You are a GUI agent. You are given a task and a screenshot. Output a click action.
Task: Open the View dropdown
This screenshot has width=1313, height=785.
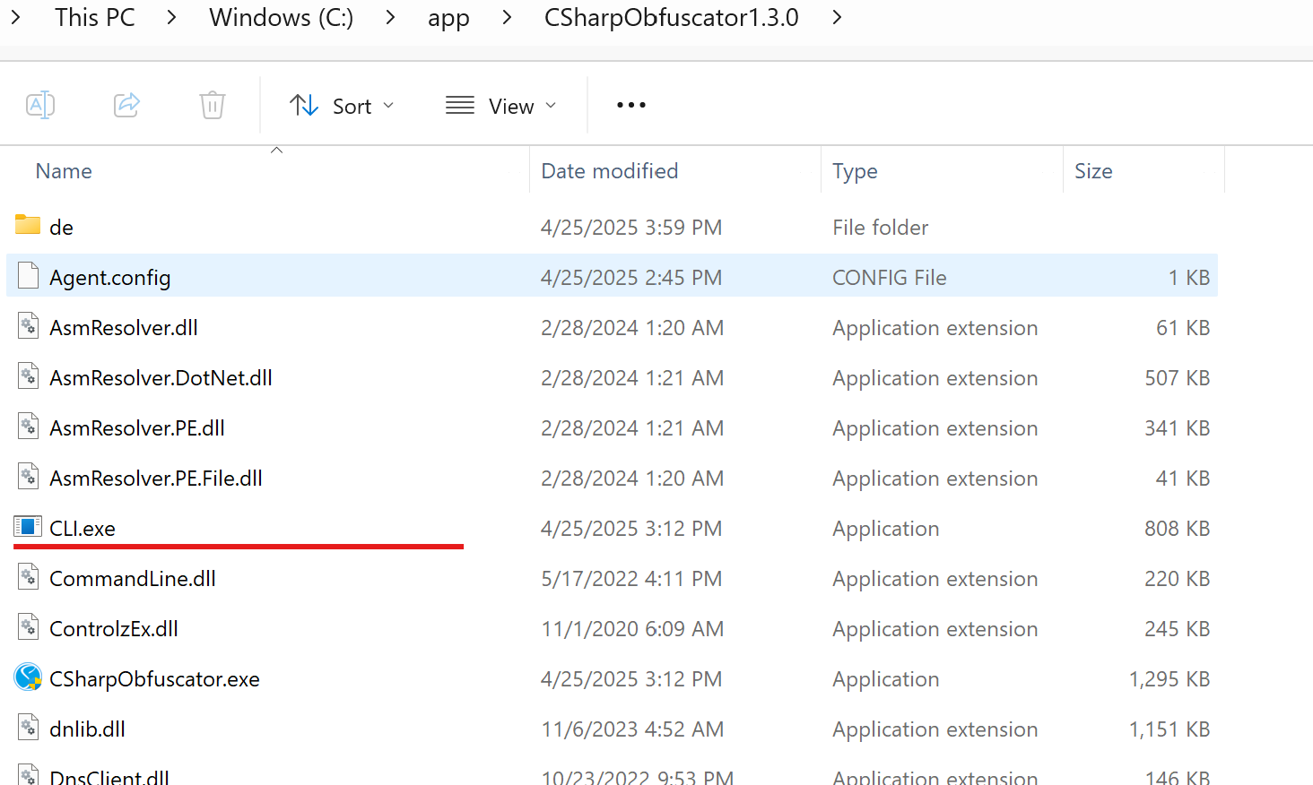501,106
